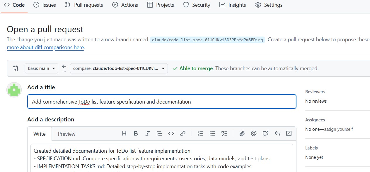Screen dimensions: 370x172
Task: Open the base: main branch dropdown
Action: [x=41, y=68]
